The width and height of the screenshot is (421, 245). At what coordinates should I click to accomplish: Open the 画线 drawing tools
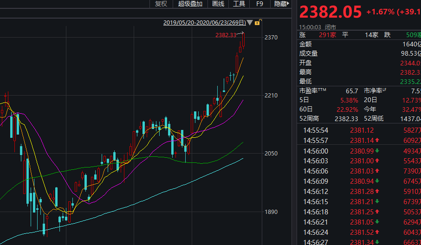tap(218, 4)
